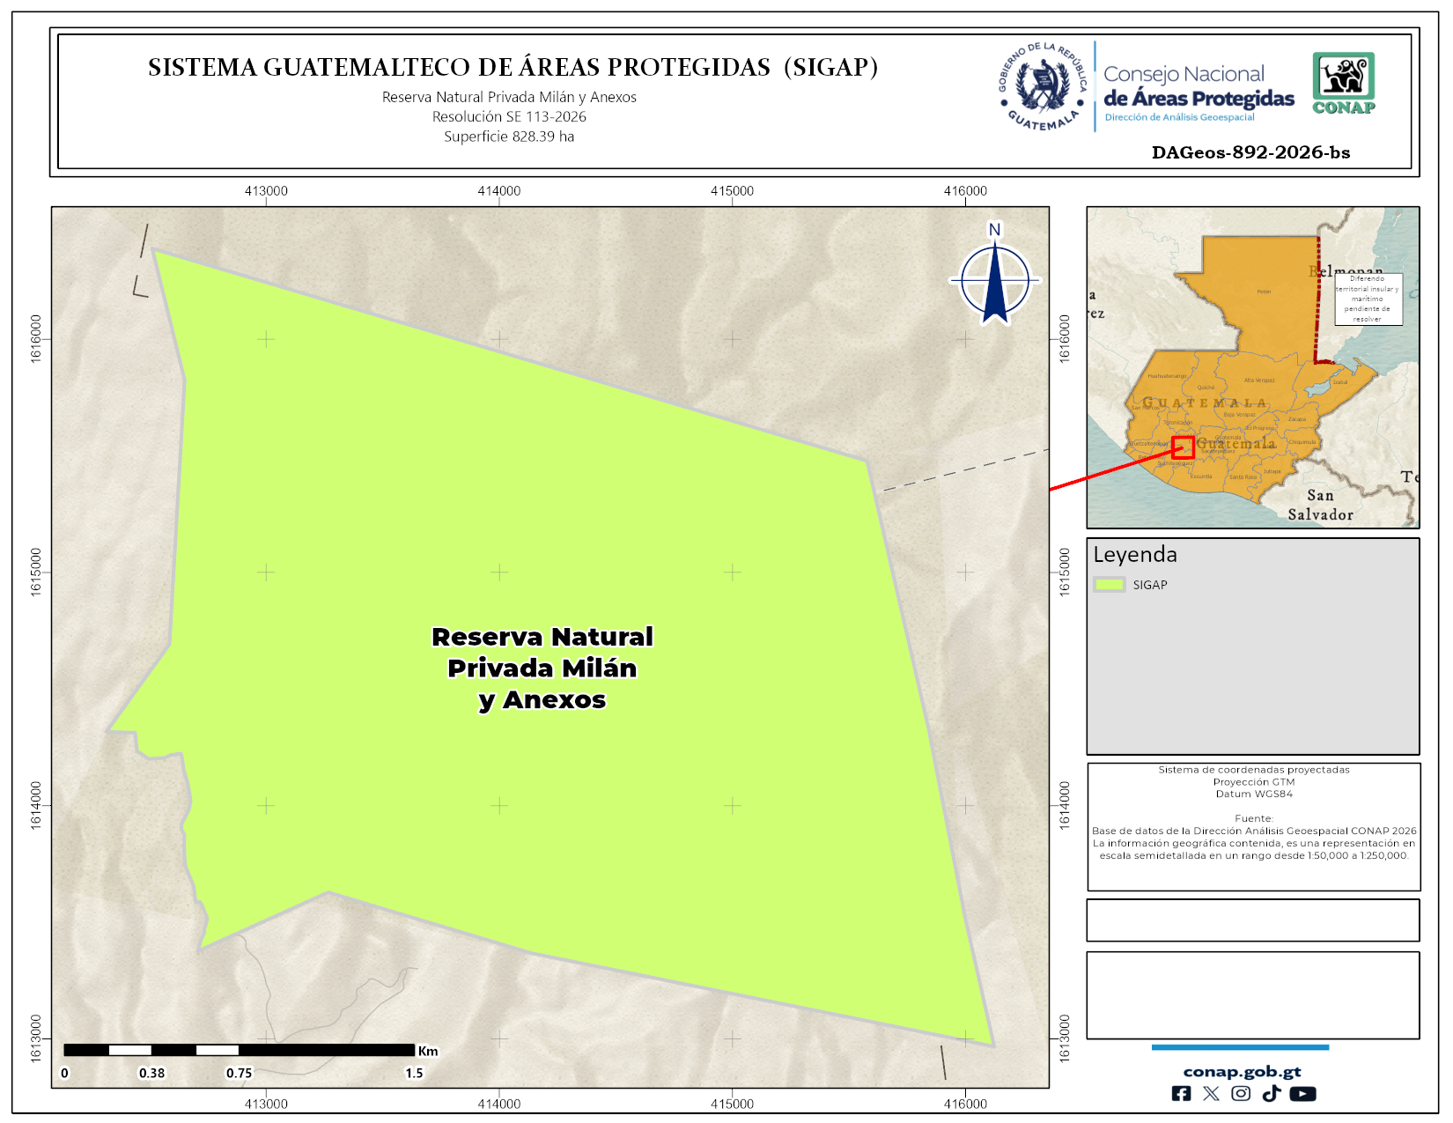The height and width of the screenshot is (1123, 1453).
Task: Click the top axis label "413000"
Action: point(266,190)
